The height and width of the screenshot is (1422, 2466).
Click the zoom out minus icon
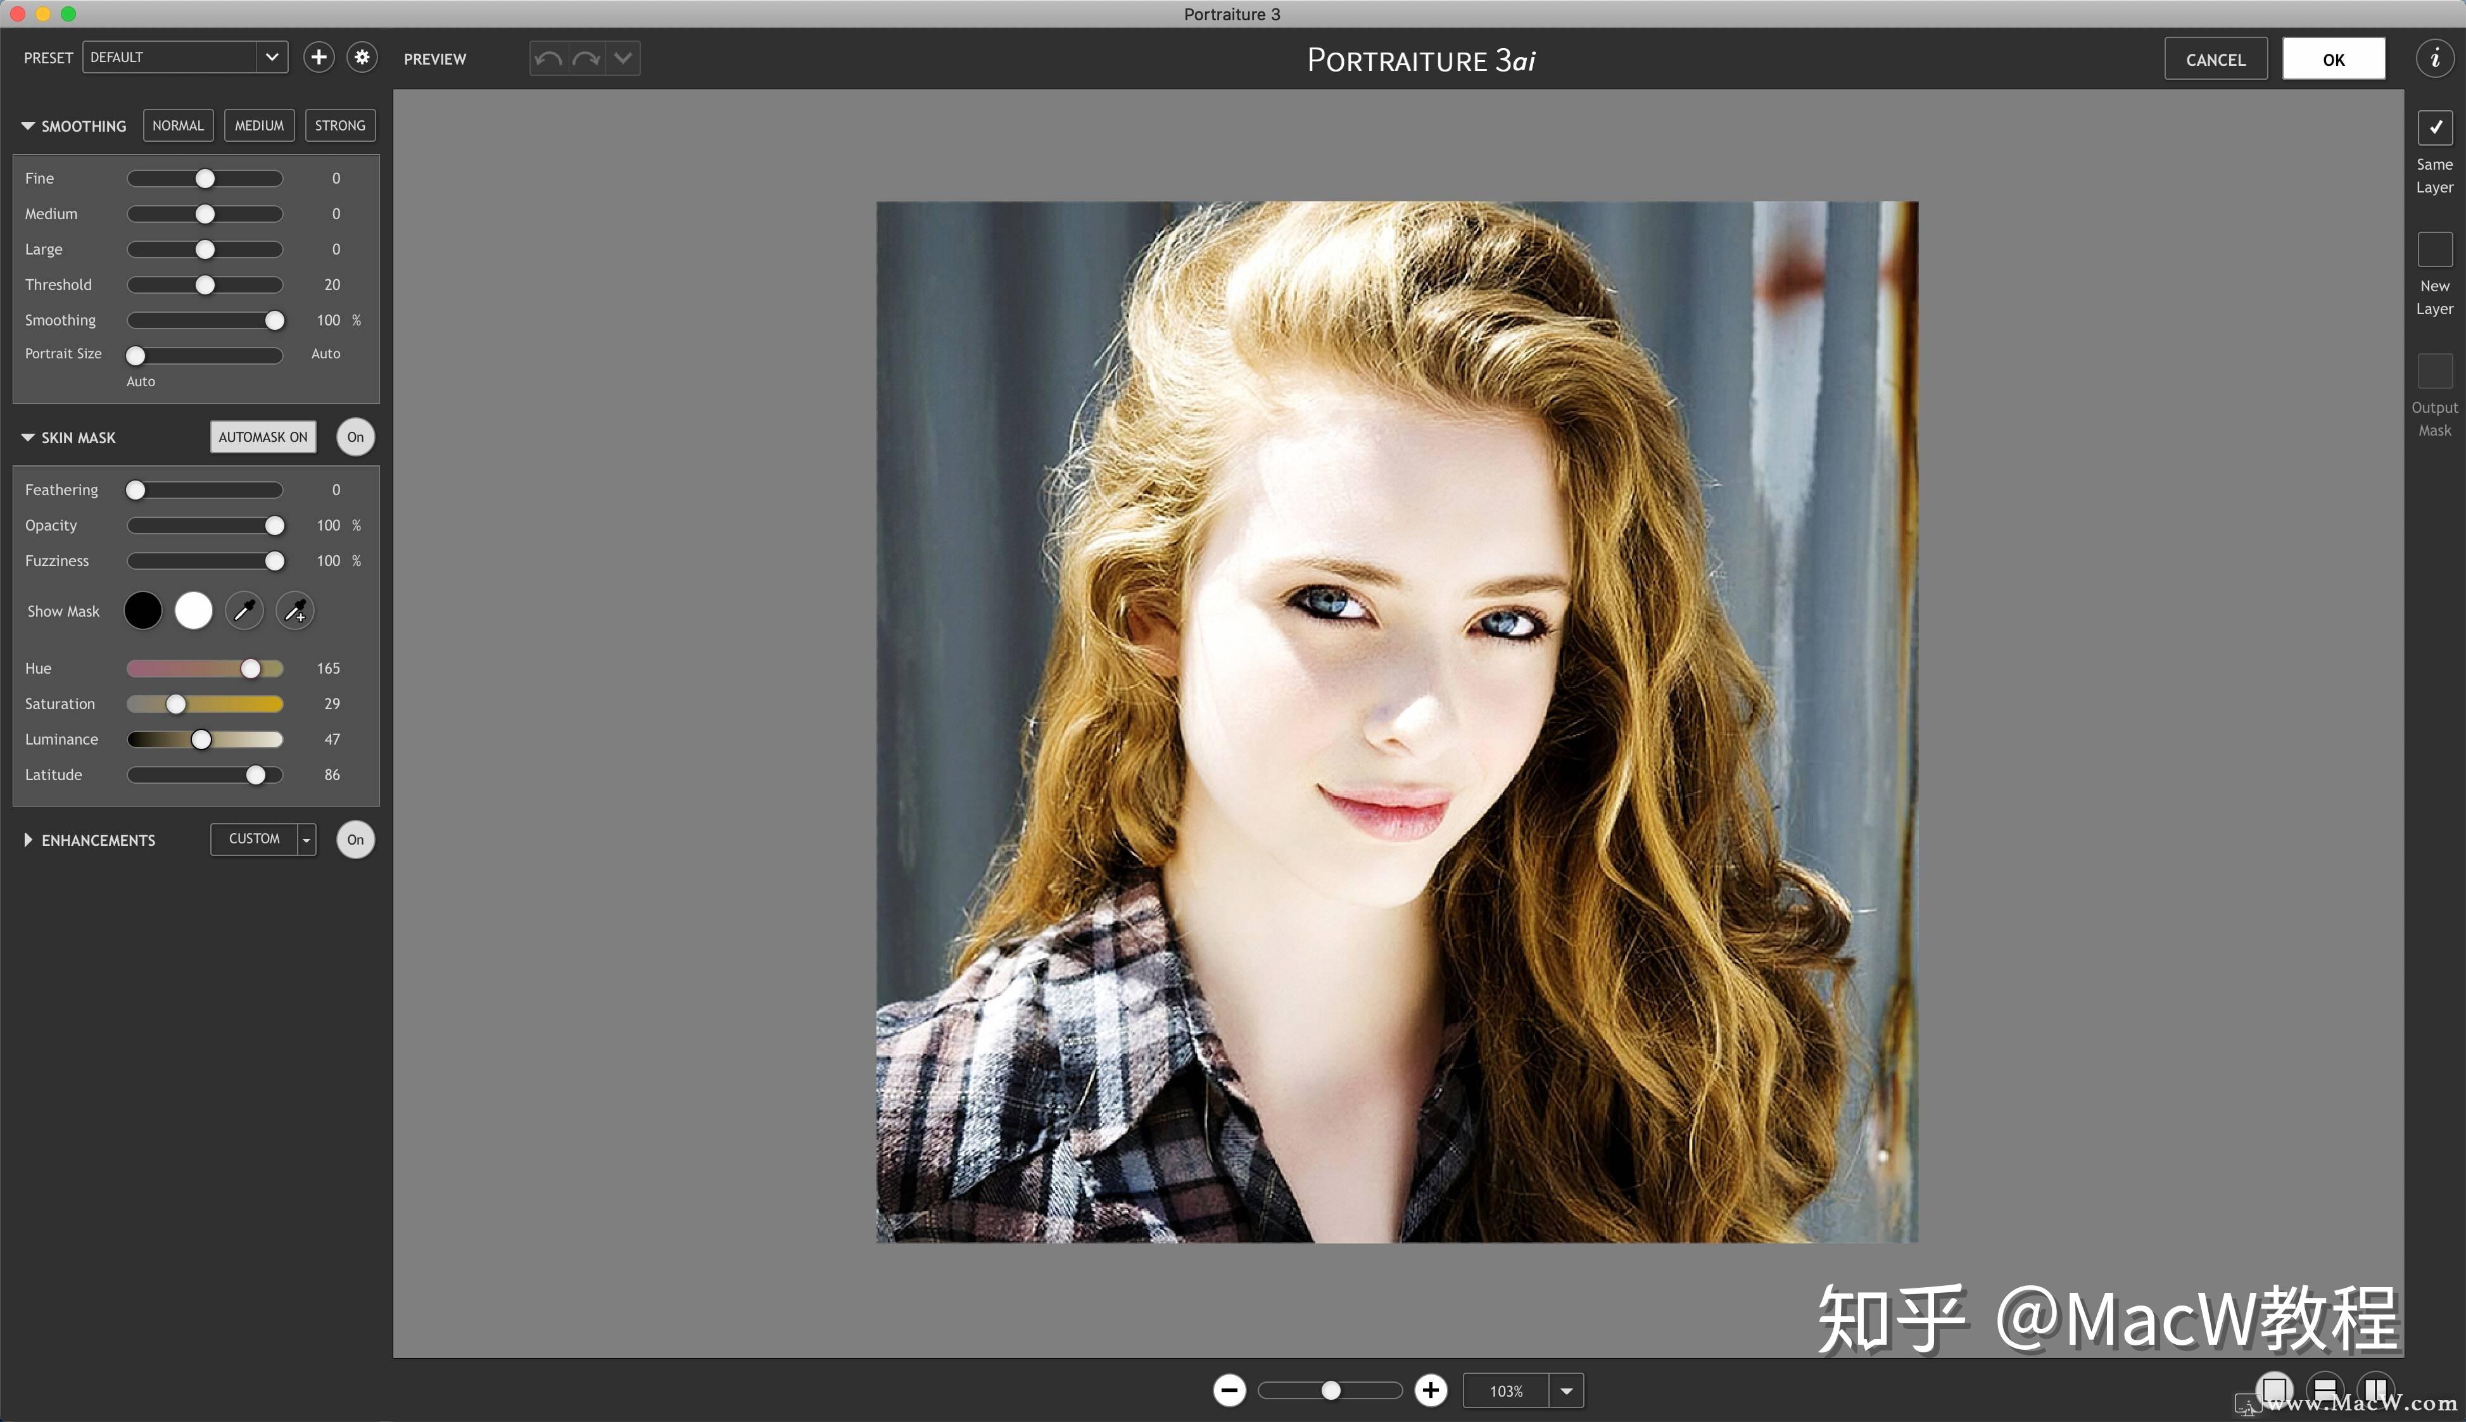point(1230,1390)
